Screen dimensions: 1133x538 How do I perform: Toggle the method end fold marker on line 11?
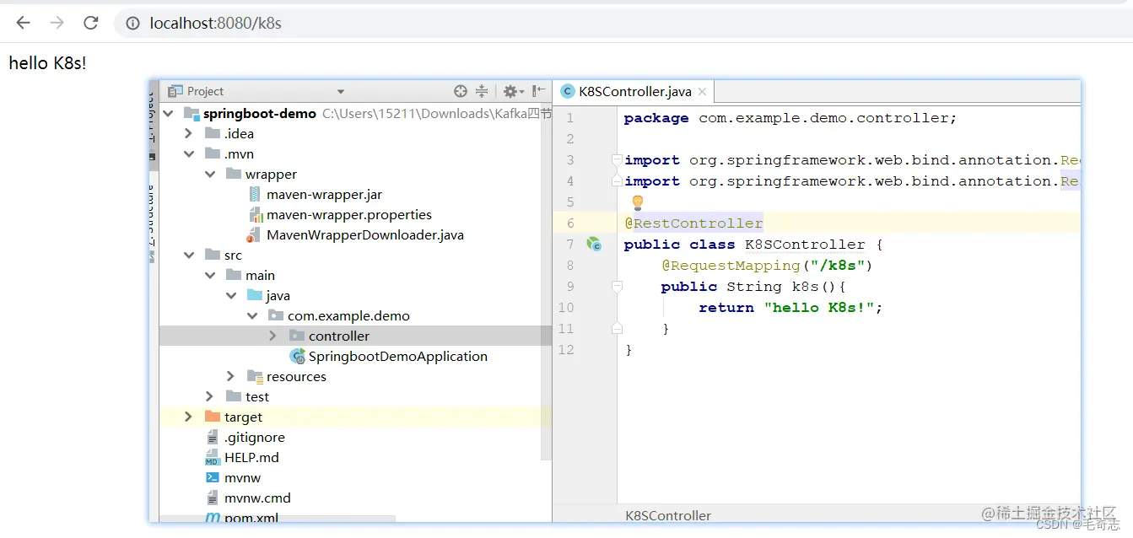tap(617, 328)
